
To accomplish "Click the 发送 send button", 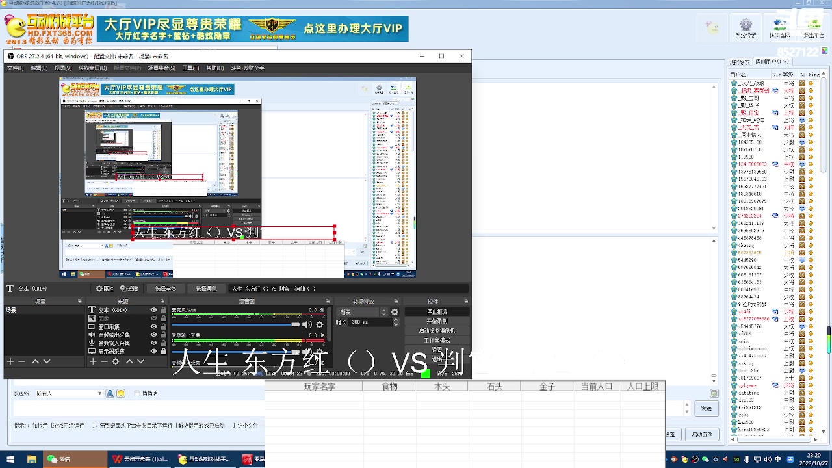I will [x=707, y=408].
